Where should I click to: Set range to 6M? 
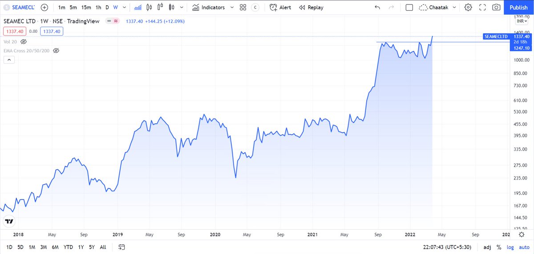pyautogui.click(x=56, y=247)
